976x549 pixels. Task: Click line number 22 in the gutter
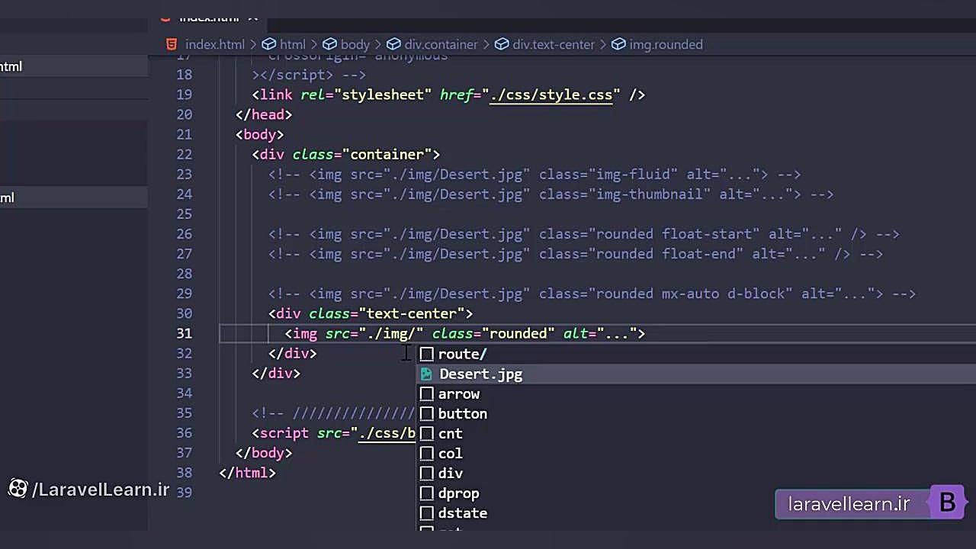[x=184, y=155]
